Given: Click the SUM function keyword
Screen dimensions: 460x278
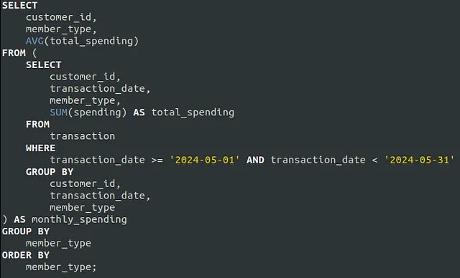Looking at the screenshot, I should point(58,112).
